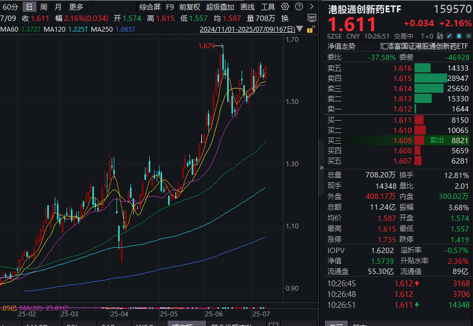Toggle 超级叠加 overlay mode
The height and width of the screenshot is (326, 473).
[220, 7]
